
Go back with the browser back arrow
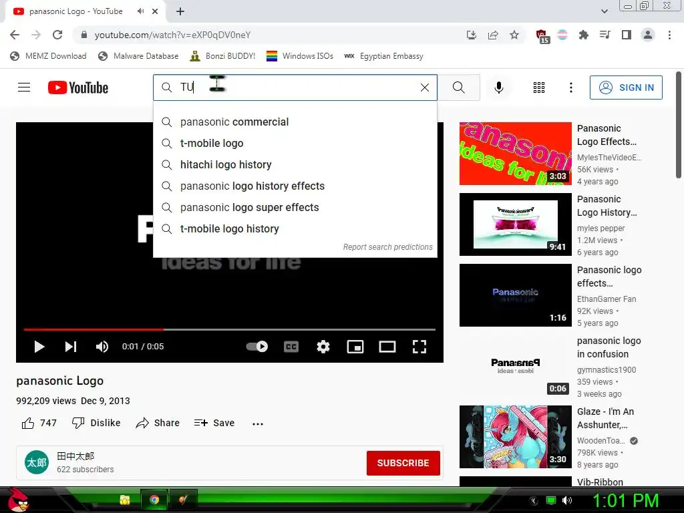15,35
